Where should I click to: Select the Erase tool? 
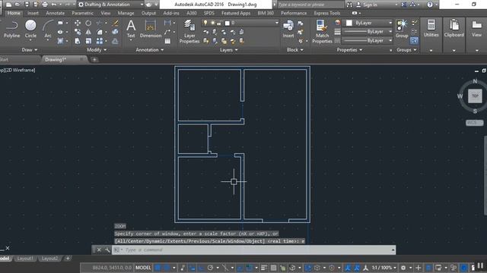115,23
